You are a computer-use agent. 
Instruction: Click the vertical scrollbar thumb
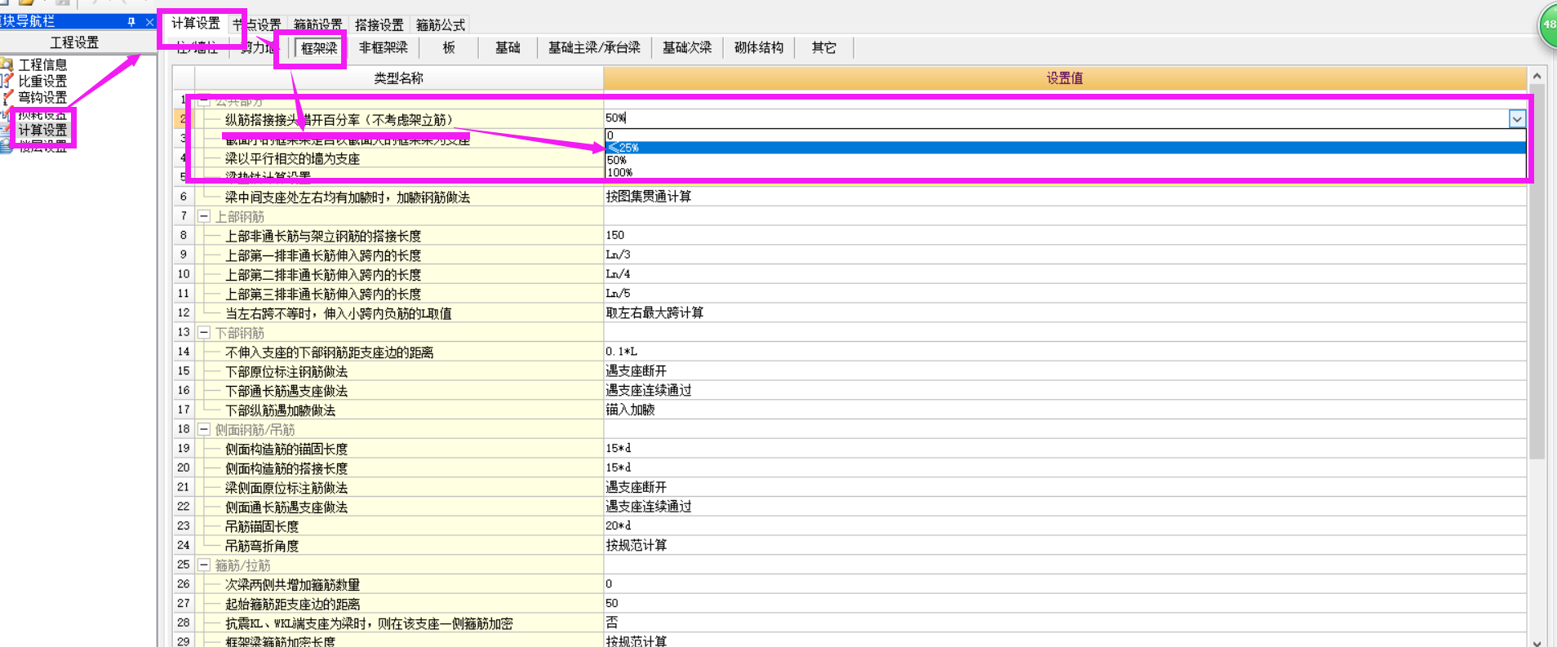(x=1537, y=273)
